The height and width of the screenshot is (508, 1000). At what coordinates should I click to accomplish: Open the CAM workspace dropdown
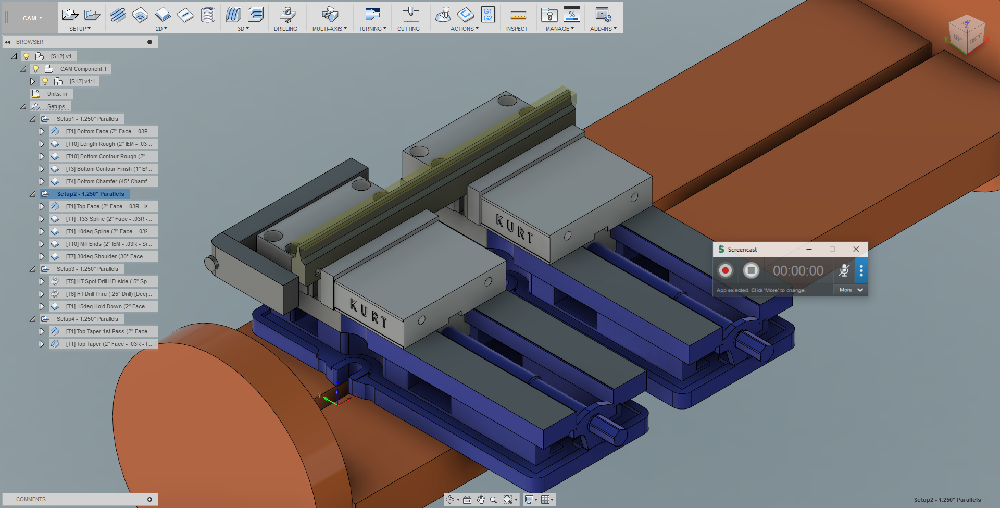32,18
